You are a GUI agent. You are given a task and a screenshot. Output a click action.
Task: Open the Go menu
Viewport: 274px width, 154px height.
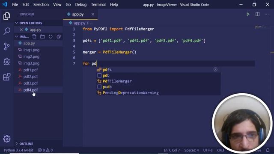tap(68, 5)
